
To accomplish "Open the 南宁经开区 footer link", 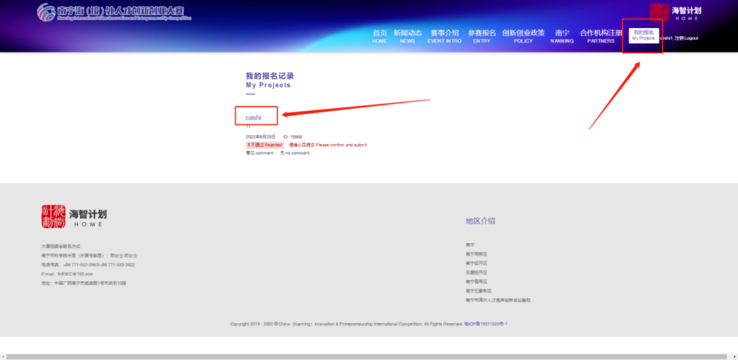I will [x=476, y=263].
